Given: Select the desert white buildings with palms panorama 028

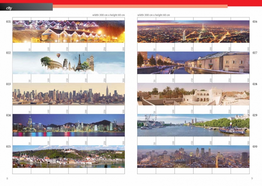Looking at the screenshot, I should pos(193,94).
